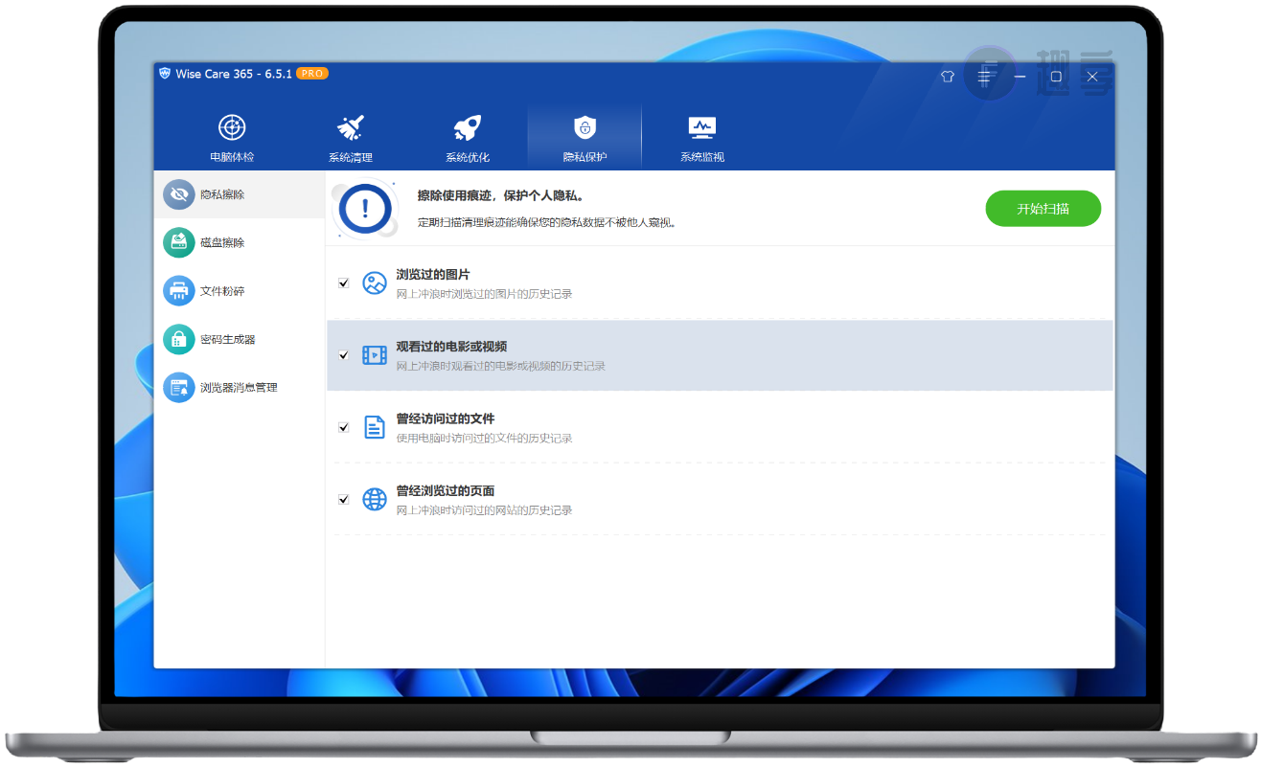
Task: Click the 曾经访问过的文件 title text
Action: coord(446,418)
